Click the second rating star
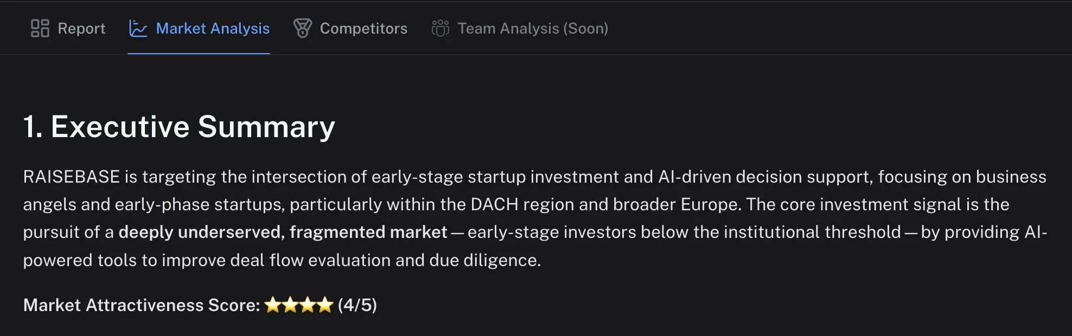 pos(290,305)
